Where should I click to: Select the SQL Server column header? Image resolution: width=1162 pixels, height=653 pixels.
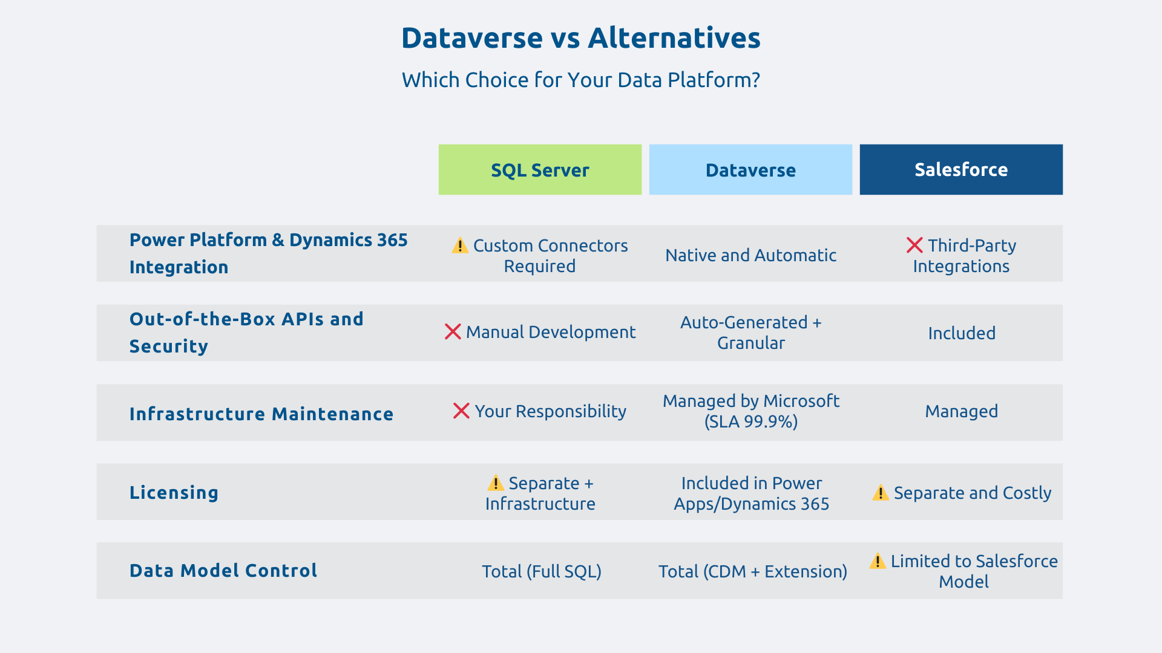pos(539,170)
